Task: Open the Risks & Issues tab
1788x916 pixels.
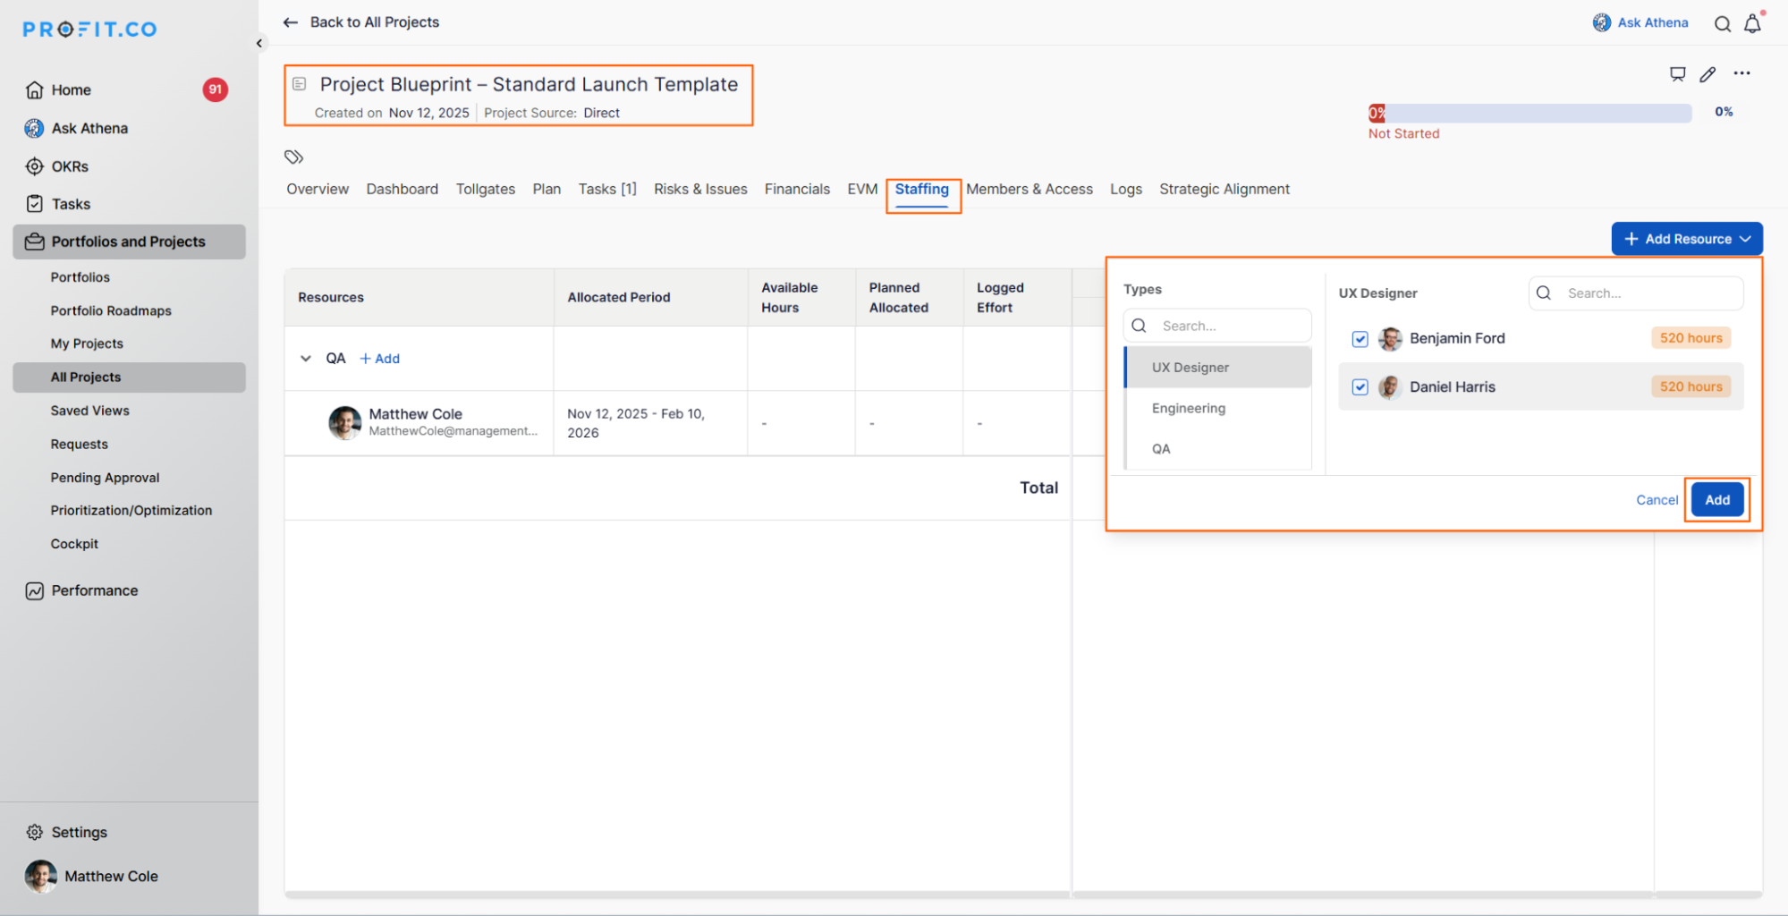Action: (x=699, y=190)
